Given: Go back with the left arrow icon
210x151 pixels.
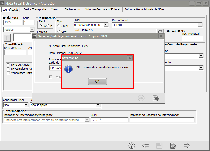Looking at the screenshot, I should pos(146,146).
